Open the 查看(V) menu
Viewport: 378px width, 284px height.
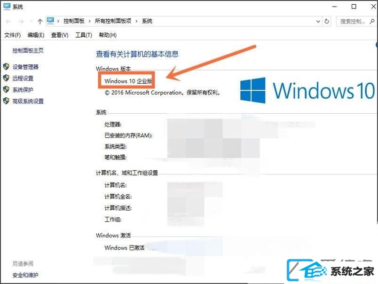click(60, 35)
